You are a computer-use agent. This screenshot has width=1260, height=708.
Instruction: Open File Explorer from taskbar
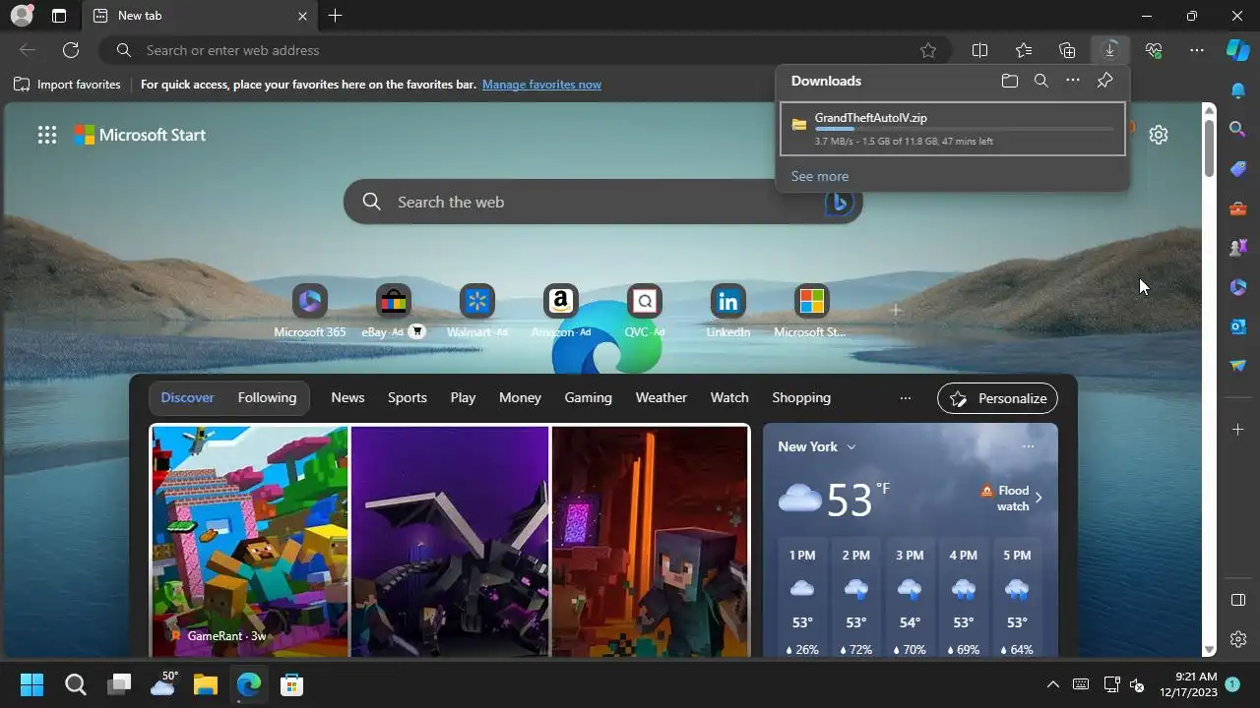[x=205, y=684]
